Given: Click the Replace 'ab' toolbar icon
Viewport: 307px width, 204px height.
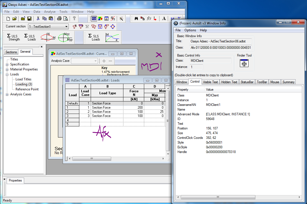Looking at the screenshot, I should click(143, 19).
